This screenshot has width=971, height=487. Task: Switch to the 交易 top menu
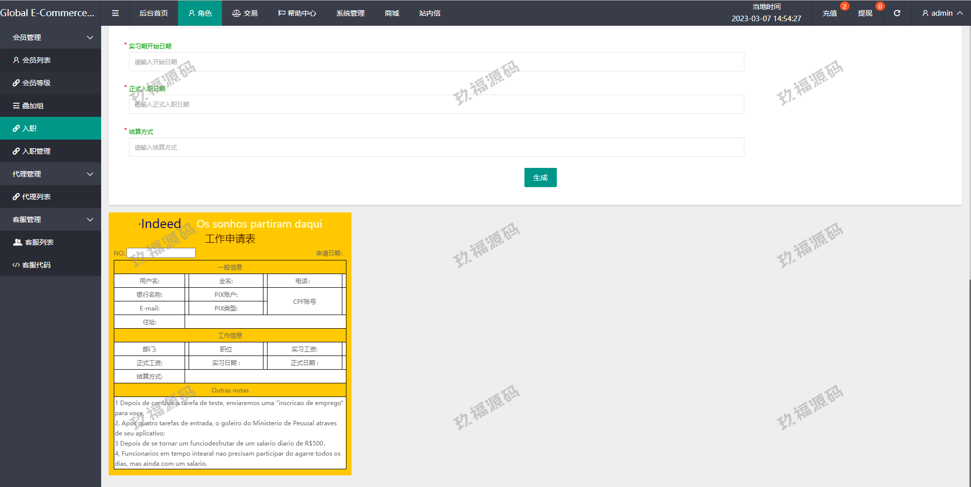[245, 13]
